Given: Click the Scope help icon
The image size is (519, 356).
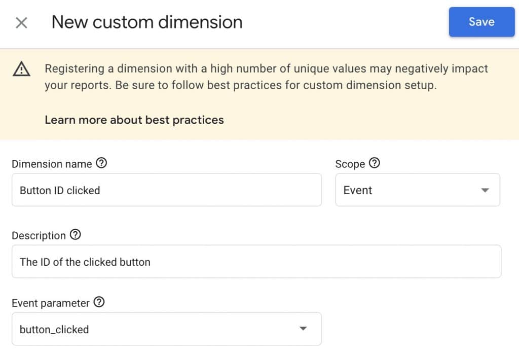Looking at the screenshot, I should click(375, 163).
